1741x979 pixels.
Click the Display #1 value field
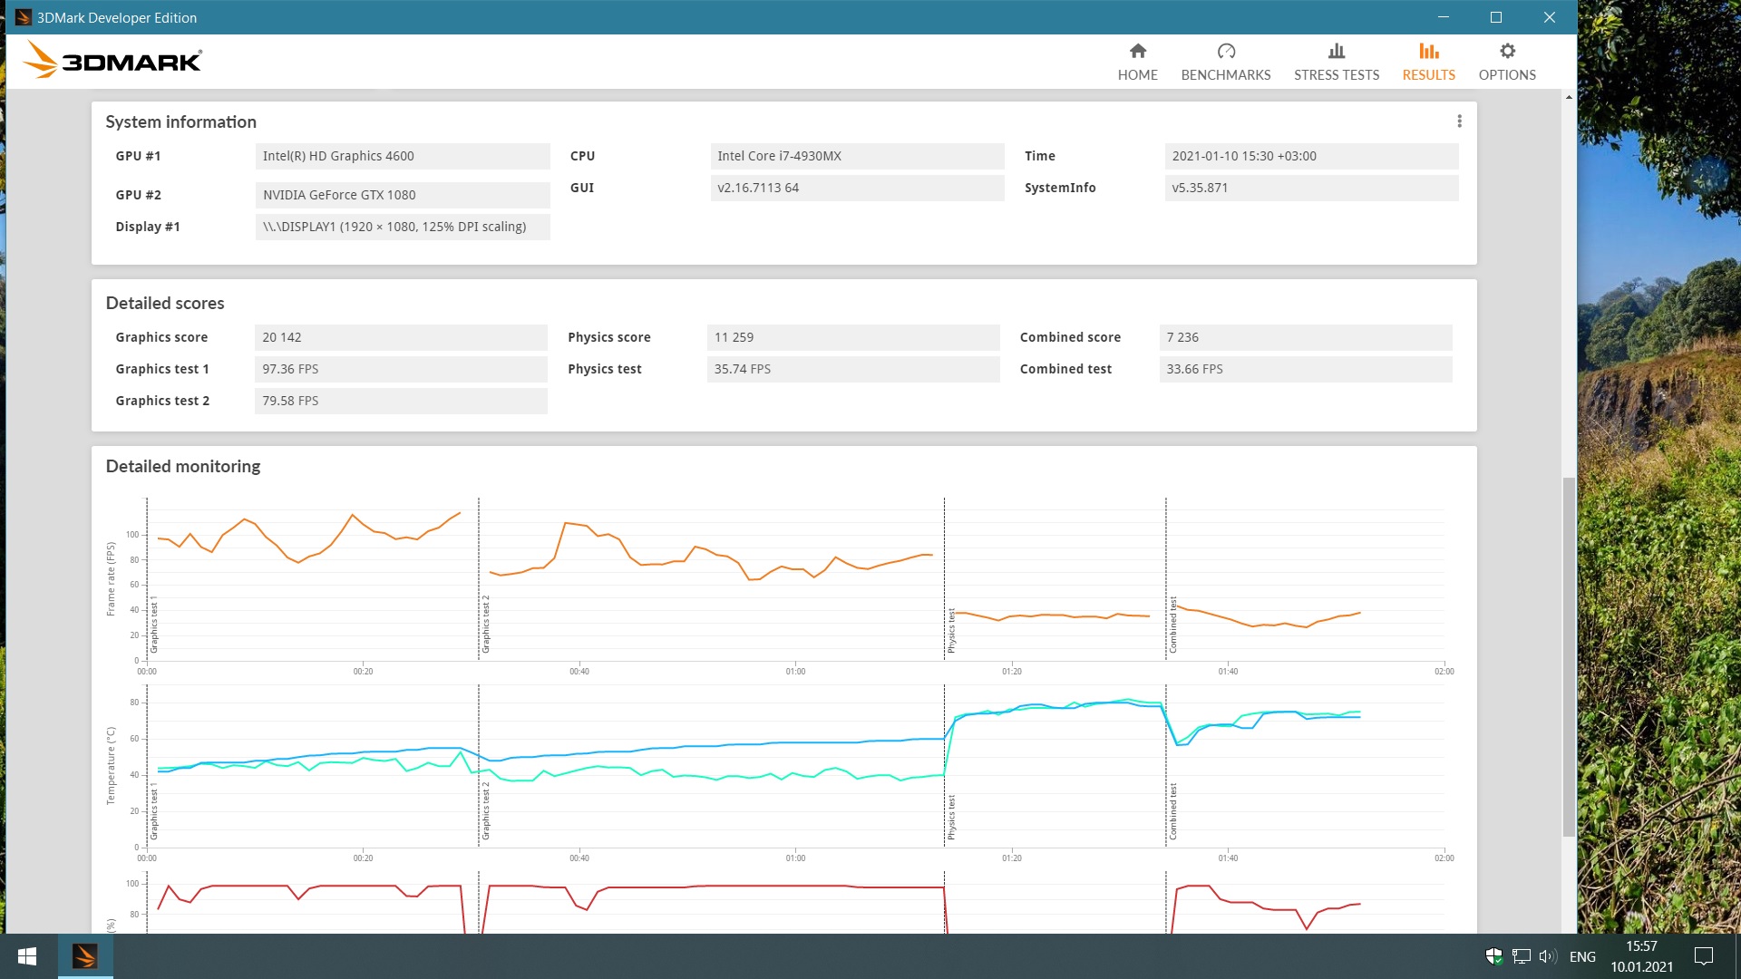coord(403,227)
